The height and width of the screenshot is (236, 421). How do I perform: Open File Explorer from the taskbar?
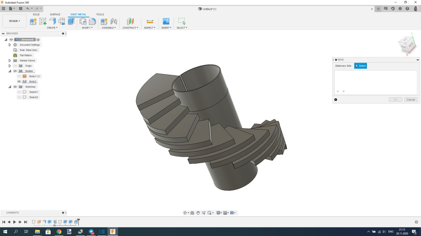tap(37, 231)
